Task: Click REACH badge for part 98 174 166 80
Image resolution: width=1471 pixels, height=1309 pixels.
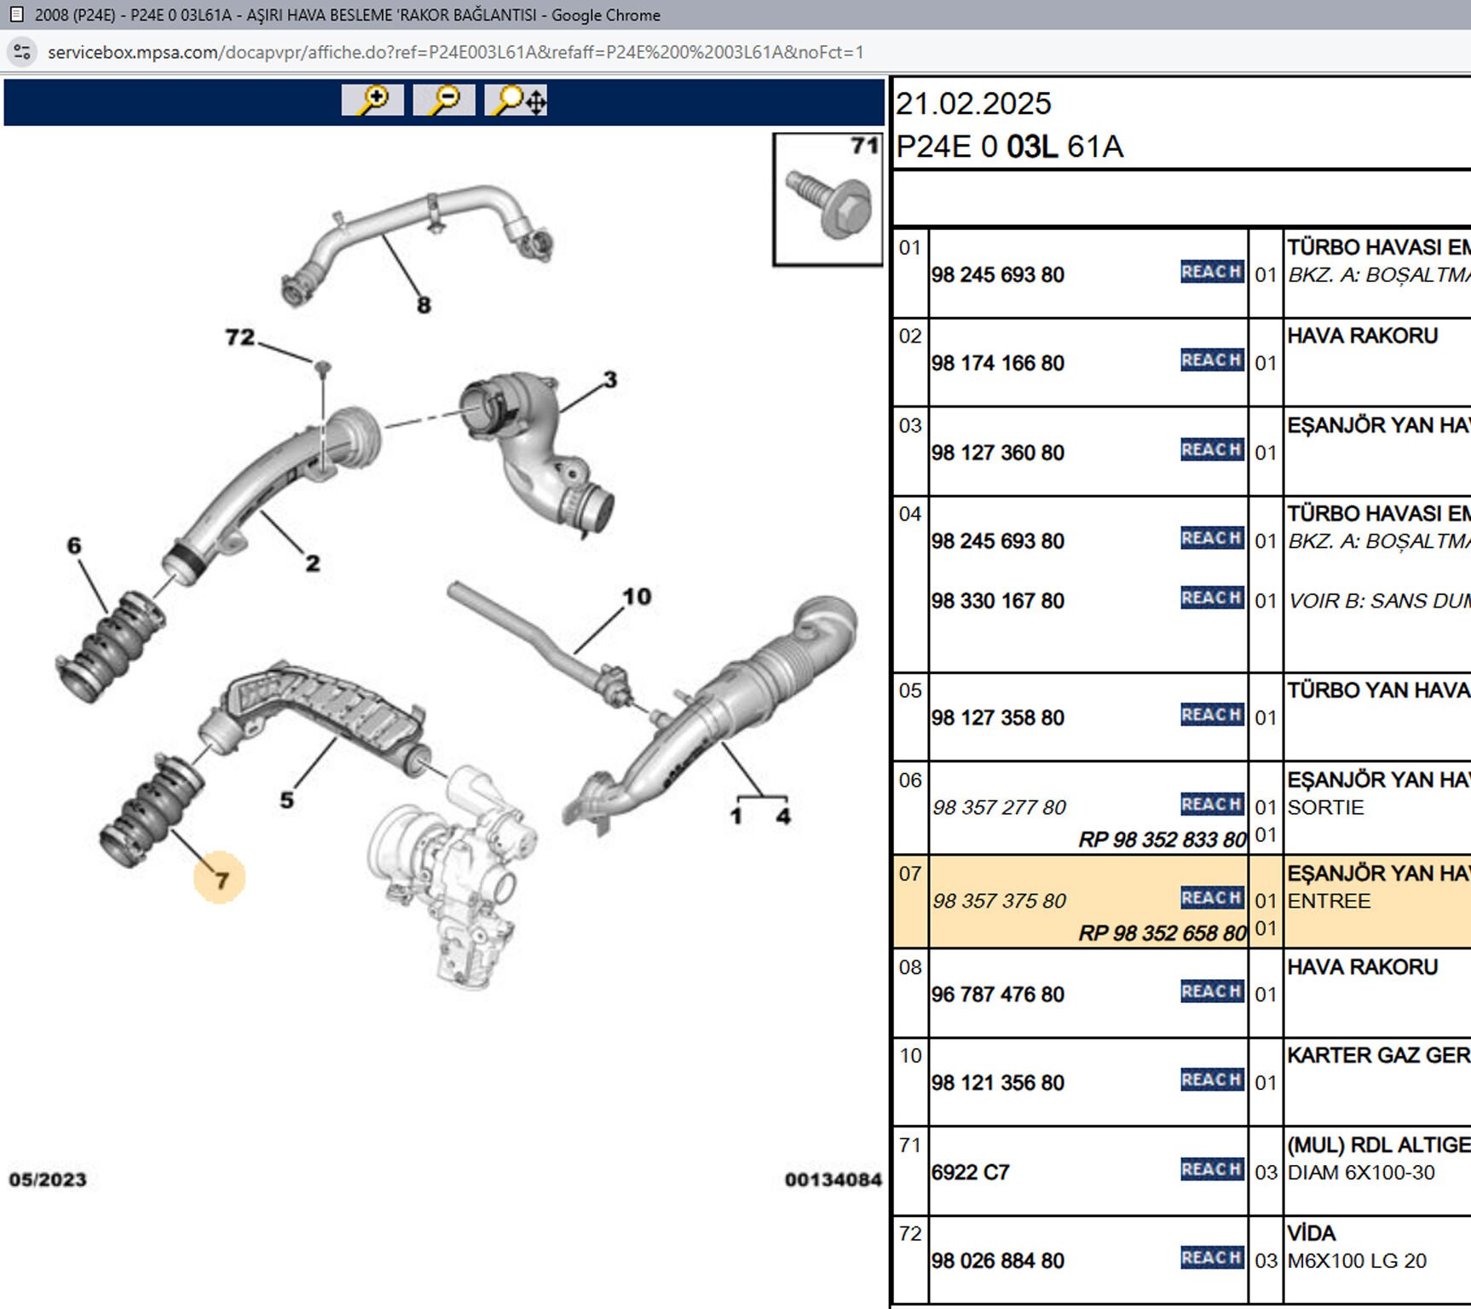Action: pyautogui.click(x=1211, y=360)
